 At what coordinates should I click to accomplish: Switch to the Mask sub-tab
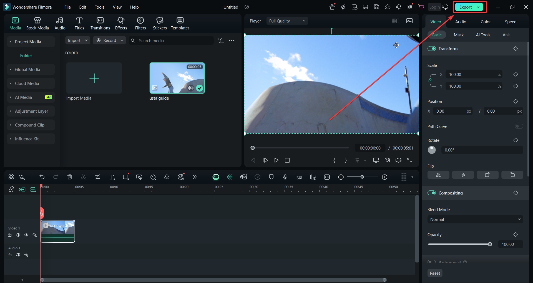pyautogui.click(x=459, y=35)
